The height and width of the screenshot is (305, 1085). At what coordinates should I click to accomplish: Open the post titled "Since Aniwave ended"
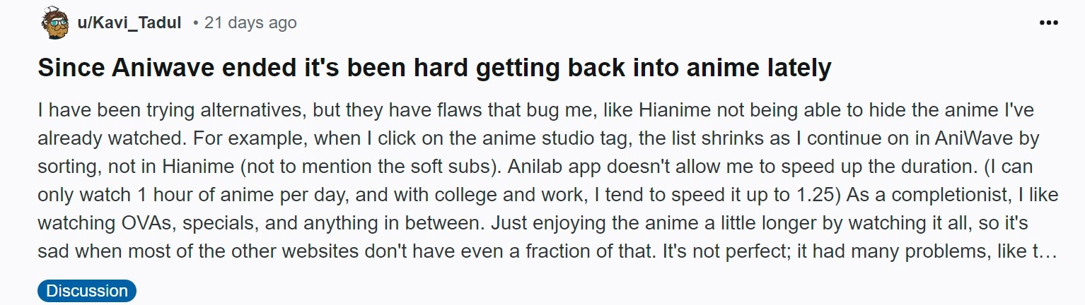point(434,68)
